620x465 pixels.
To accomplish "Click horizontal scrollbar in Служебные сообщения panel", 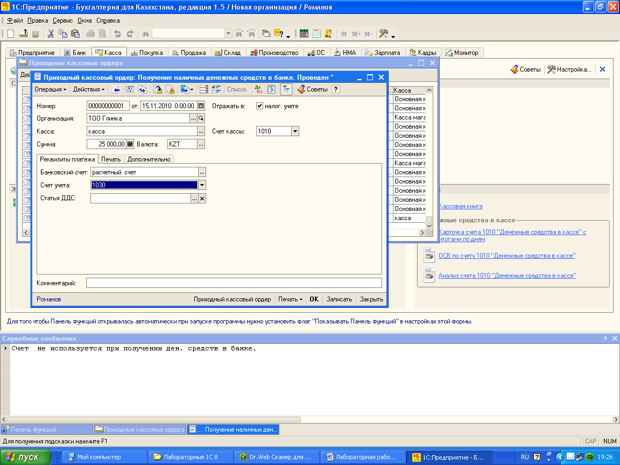I will click(x=154, y=419).
